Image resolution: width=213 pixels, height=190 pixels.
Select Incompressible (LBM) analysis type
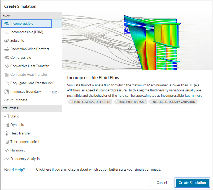27,32
